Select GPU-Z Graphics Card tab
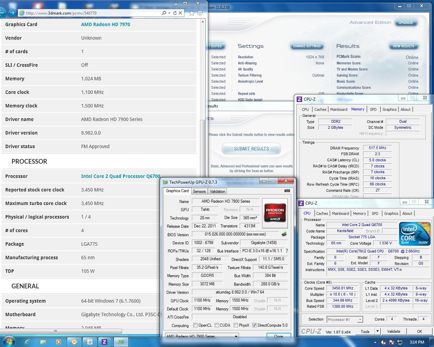Image resolution: width=434 pixels, height=347 pixels. (177, 191)
